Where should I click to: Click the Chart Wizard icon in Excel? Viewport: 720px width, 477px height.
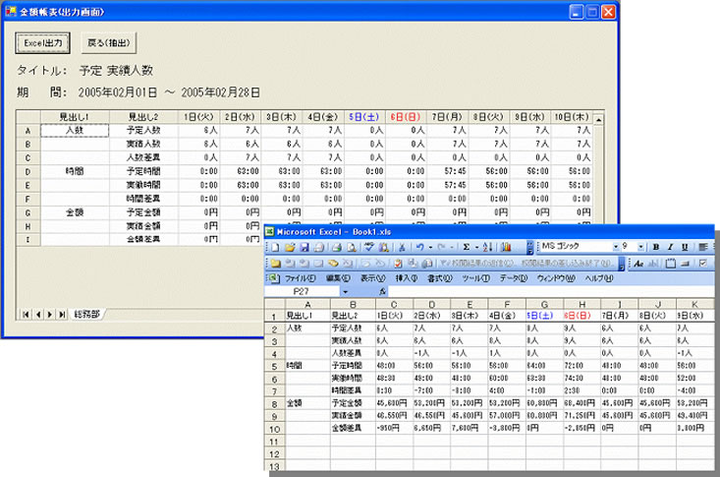[506, 247]
